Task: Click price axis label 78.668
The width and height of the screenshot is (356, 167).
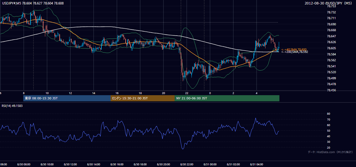Action: 331,30
